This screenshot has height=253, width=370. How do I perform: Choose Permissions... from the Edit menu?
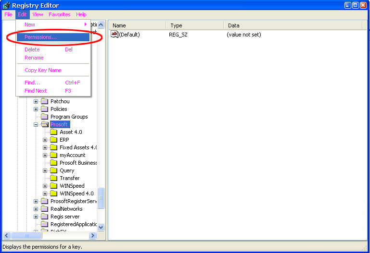pyautogui.click(x=40, y=37)
